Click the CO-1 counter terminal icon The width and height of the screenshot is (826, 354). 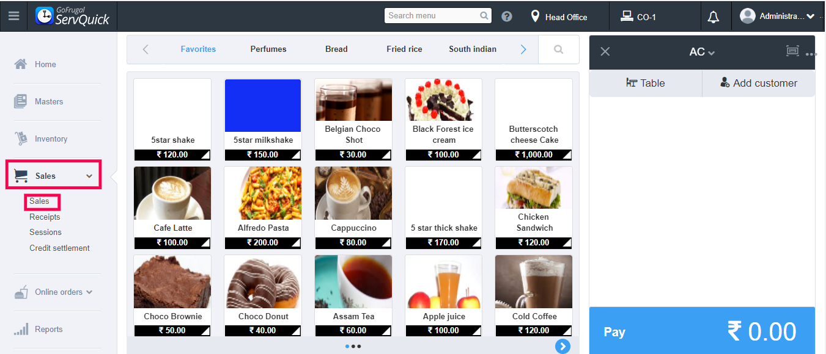(x=627, y=16)
